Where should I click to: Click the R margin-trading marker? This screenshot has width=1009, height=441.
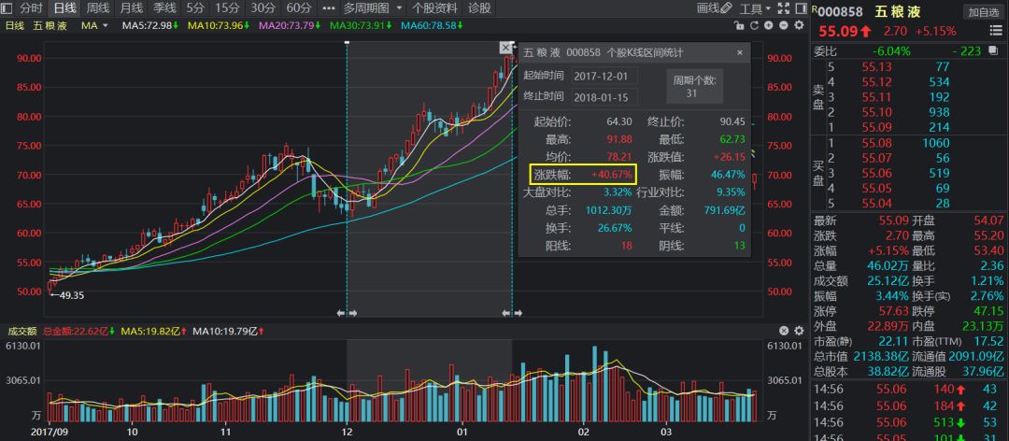tap(814, 9)
